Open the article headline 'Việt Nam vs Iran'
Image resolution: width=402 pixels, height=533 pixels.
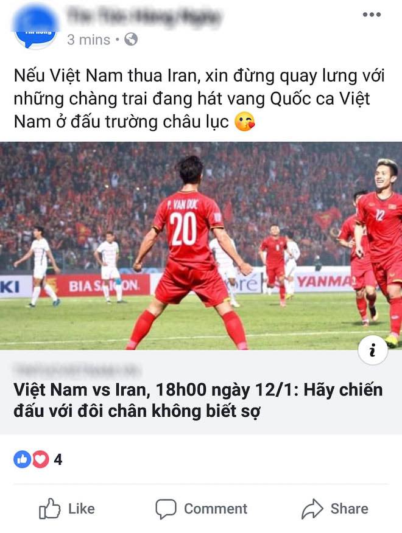pyautogui.click(x=198, y=400)
